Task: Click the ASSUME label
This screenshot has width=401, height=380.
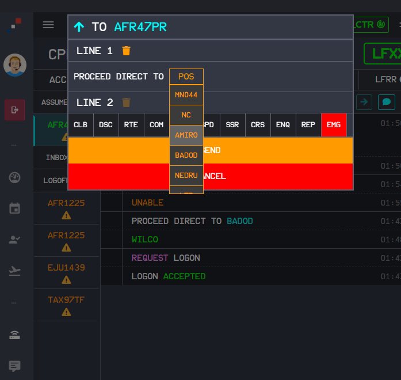Action: 55,102
